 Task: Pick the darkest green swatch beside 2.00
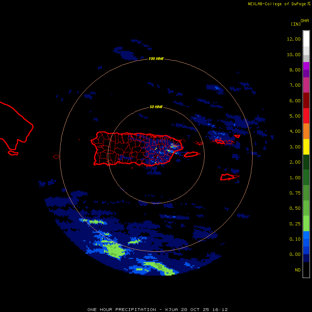coord(306,162)
